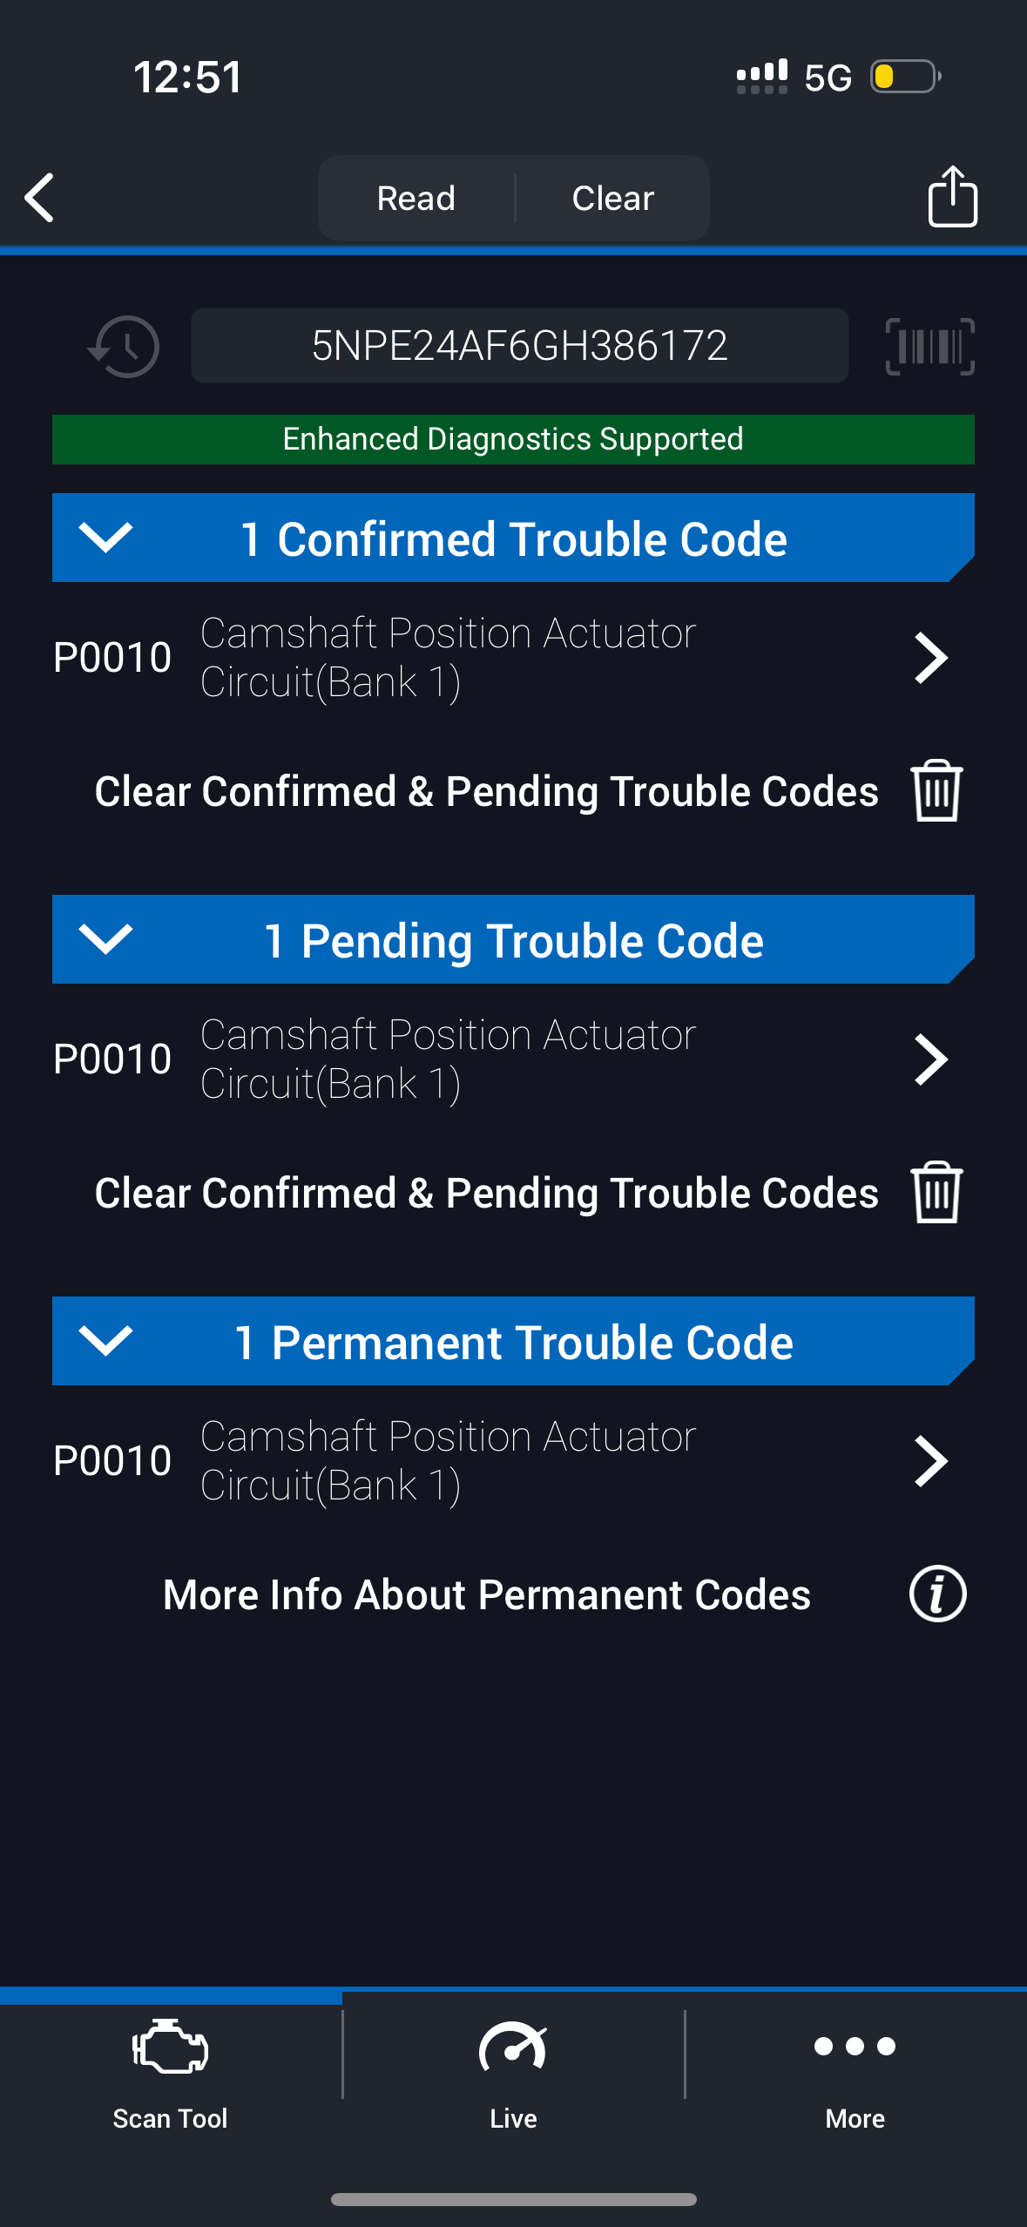Collapse the Confirmed Trouble Code section
1027x2227 pixels.
click(x=105, y=538)
